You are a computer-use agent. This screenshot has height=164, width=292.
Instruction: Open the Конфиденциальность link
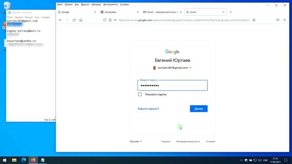[x=188, y=142]
